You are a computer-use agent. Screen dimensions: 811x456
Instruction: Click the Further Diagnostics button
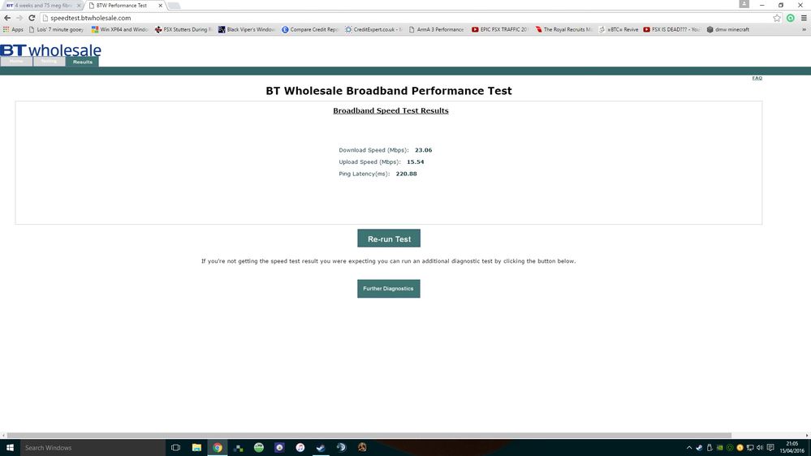(x=388, y=289)
